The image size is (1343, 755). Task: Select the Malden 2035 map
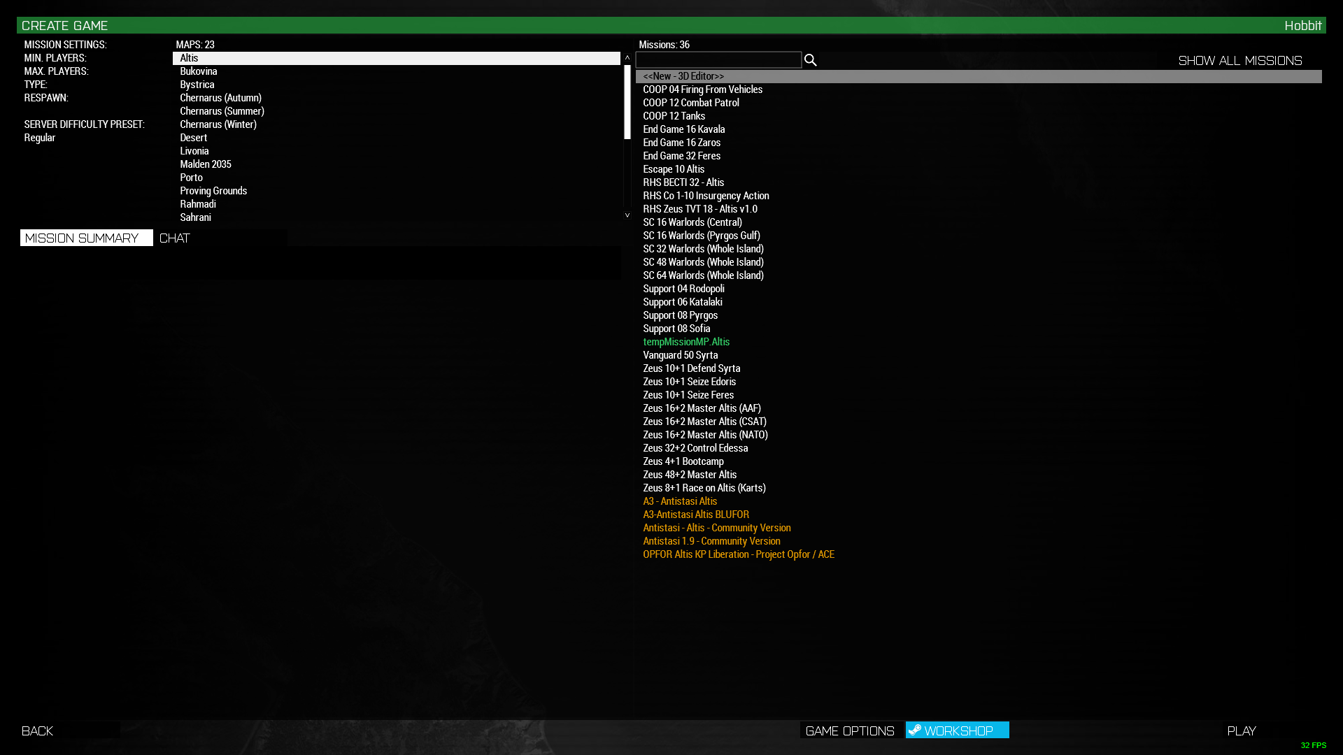(206, 164)
